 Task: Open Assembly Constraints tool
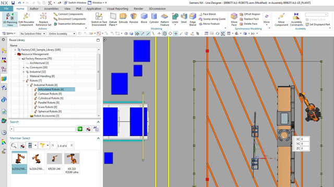pyautogui.click(x=296, y=19)
